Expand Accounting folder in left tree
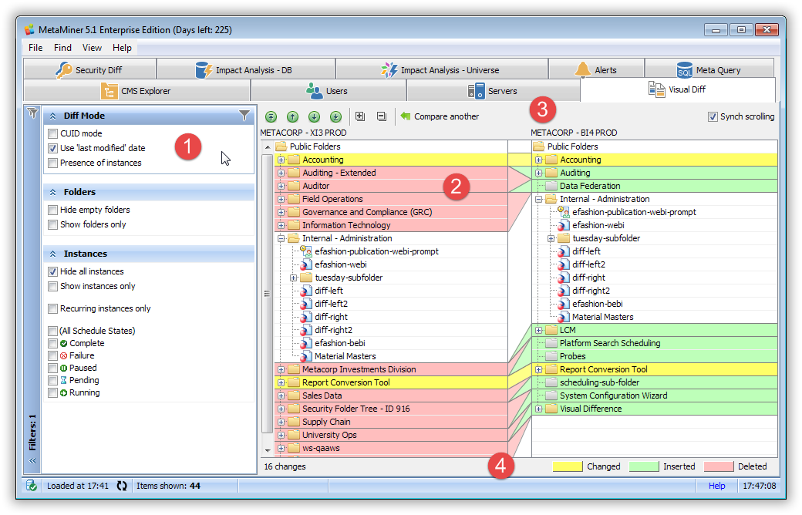Image resolution: width=802 pixels, height=515 pixels. tap(281, 160)
